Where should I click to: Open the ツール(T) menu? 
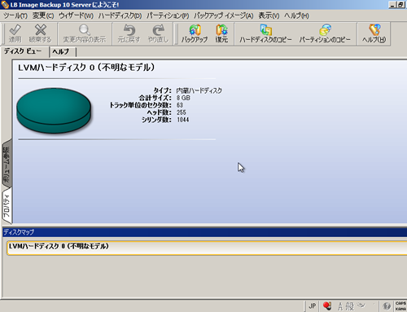[15, 15]
